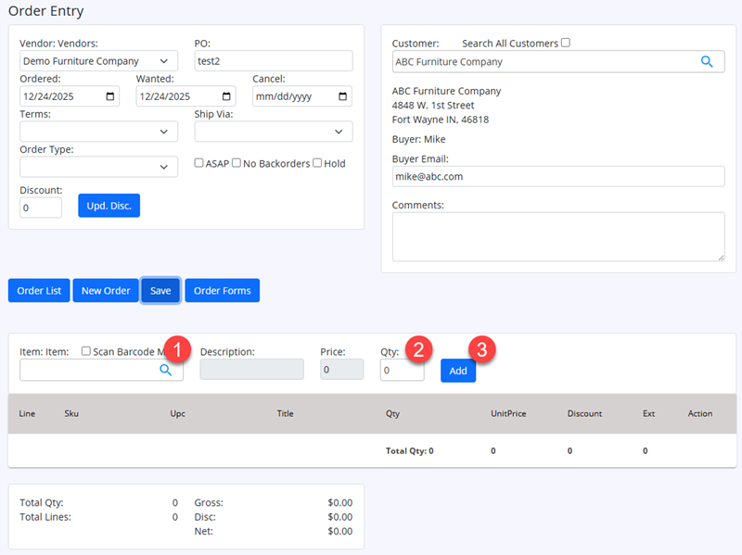This screenshot has width=742, height=555.
Task: Check the ASAP option
Action: click(x=198, y=163)
